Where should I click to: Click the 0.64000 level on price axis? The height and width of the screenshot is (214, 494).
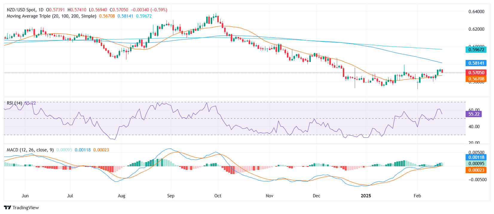click(x=476, y=12)
